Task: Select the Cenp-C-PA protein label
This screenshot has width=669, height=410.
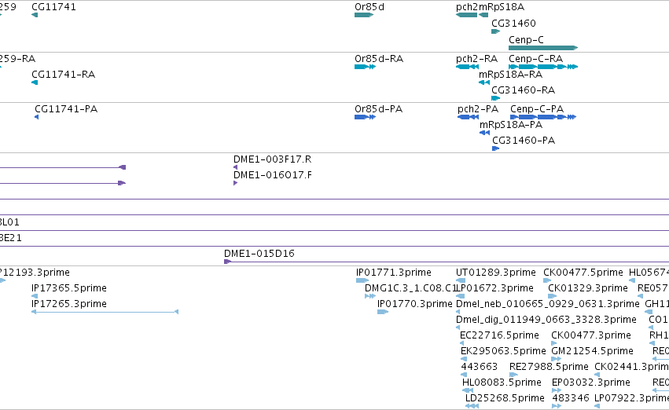Action: (x=537, y=108)
